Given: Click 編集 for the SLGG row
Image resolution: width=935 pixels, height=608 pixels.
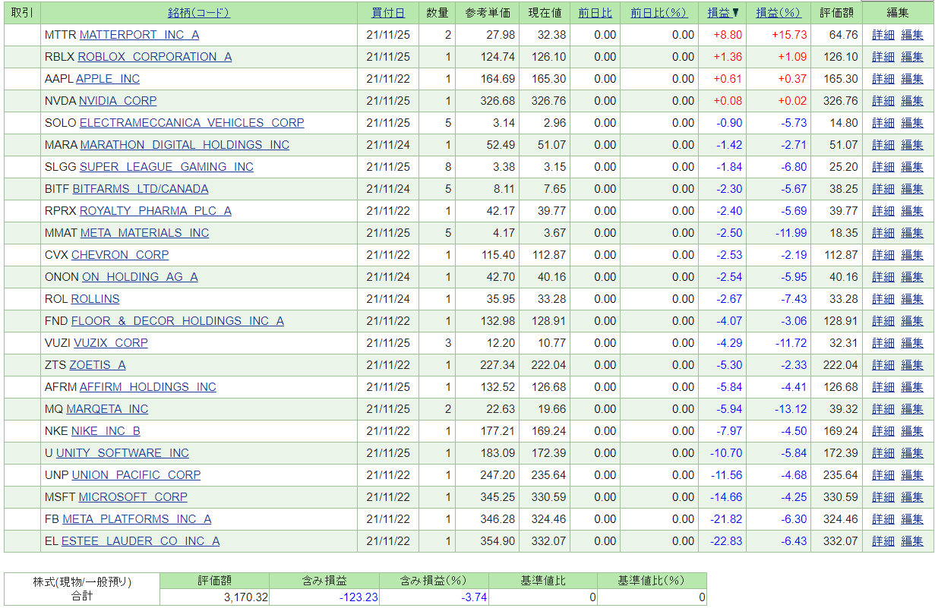Looking at the screenshot, I should [x=912, y=167].
